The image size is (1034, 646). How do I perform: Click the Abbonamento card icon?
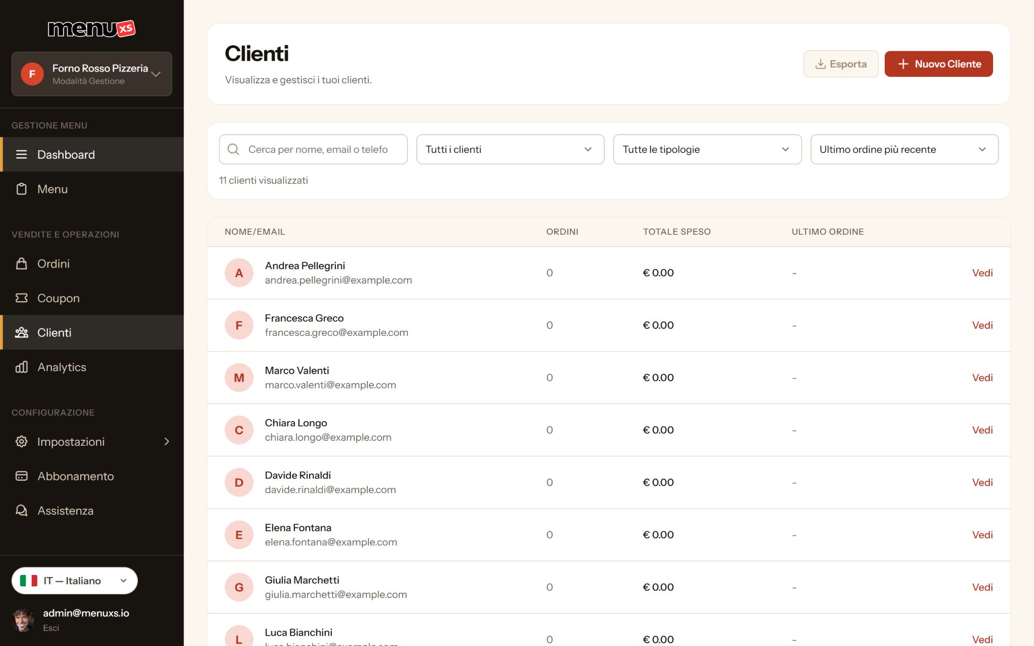coord(22,476)
